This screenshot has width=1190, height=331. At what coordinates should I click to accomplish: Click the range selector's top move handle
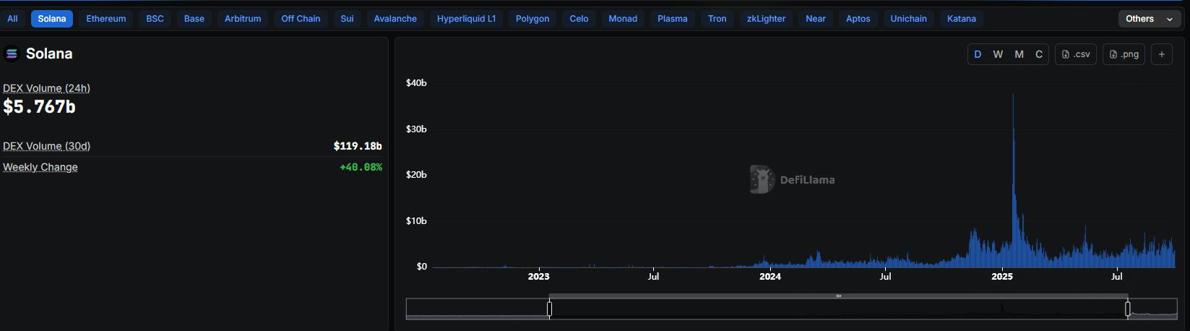pyautogui.click(x=838, y=296)
